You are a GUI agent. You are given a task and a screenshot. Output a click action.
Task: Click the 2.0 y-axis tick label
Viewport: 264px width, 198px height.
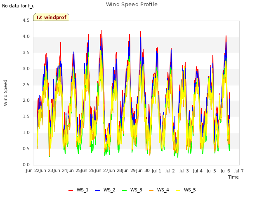point(26,101)
